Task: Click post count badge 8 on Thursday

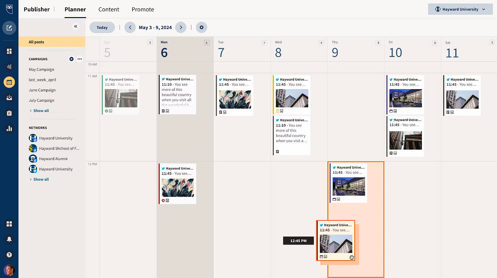Action: pyautogui.click(x=378, y=43)
